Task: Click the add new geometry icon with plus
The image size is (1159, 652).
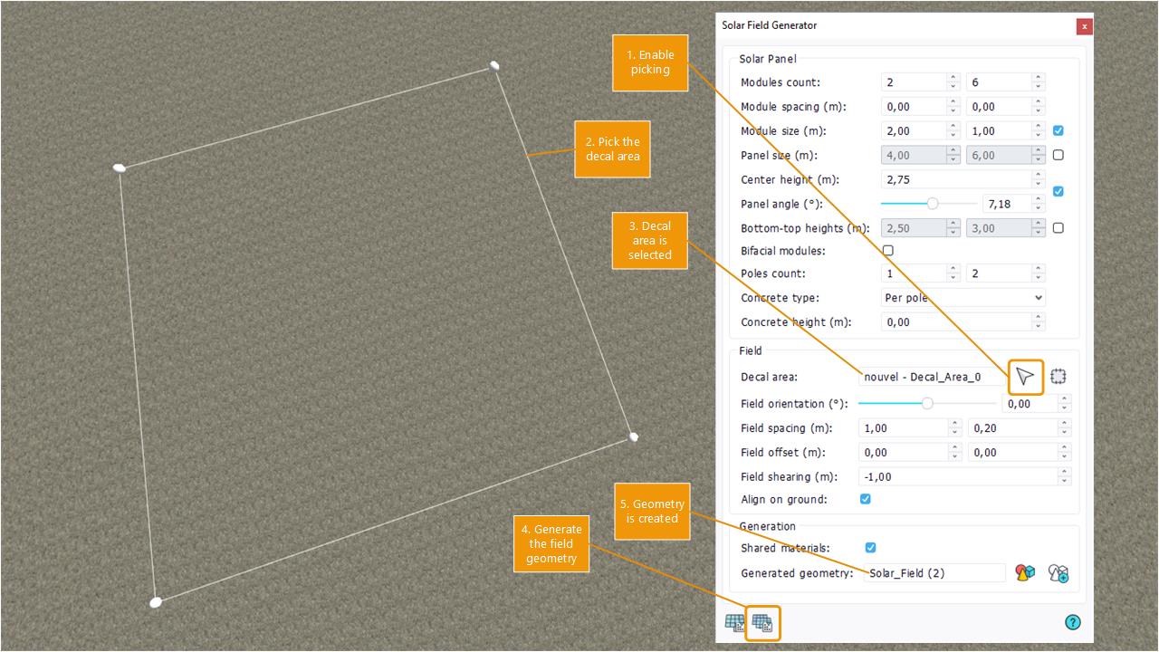Action: (x=1058, y=572)
